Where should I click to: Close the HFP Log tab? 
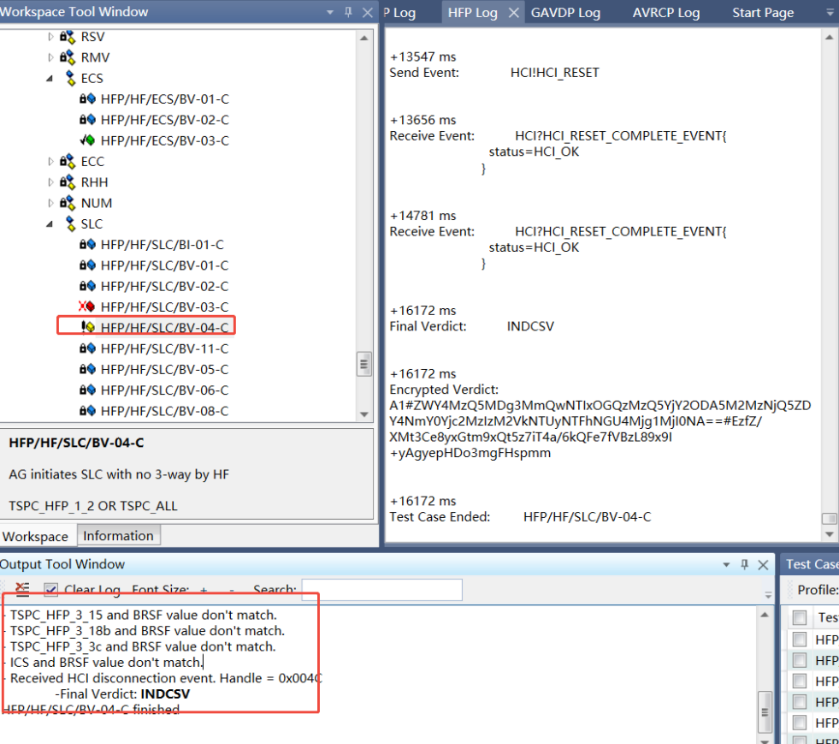point(514,12)
